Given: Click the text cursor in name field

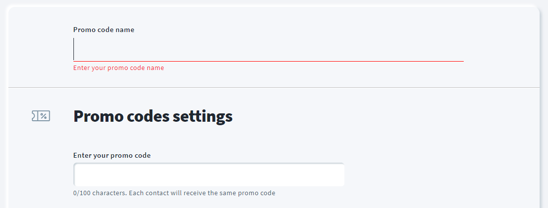Looking at the screenshot, I should pyautogui.click(x=74, y=49).
